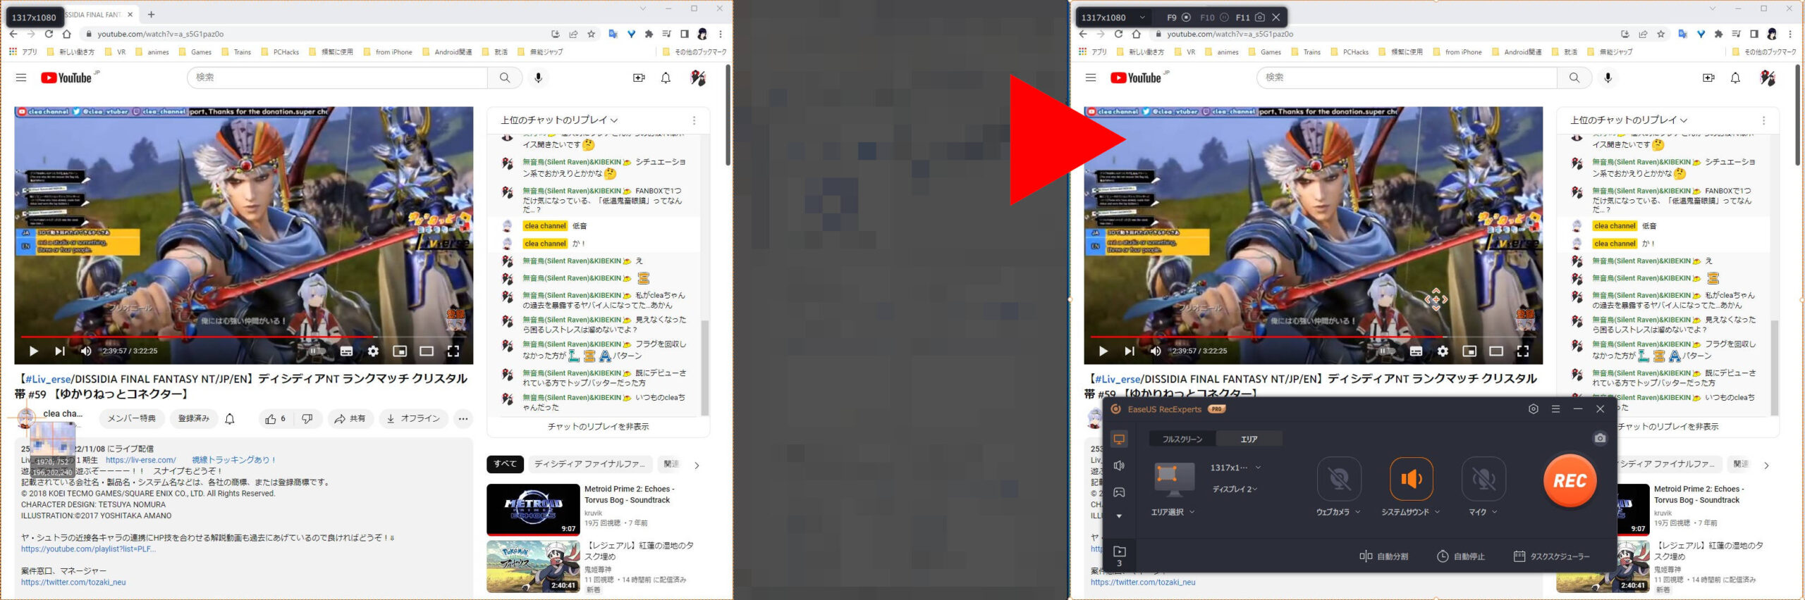Open the ディスプレイ2 display dropdown
1805x600 pixels.
[x=1234, y=489]
